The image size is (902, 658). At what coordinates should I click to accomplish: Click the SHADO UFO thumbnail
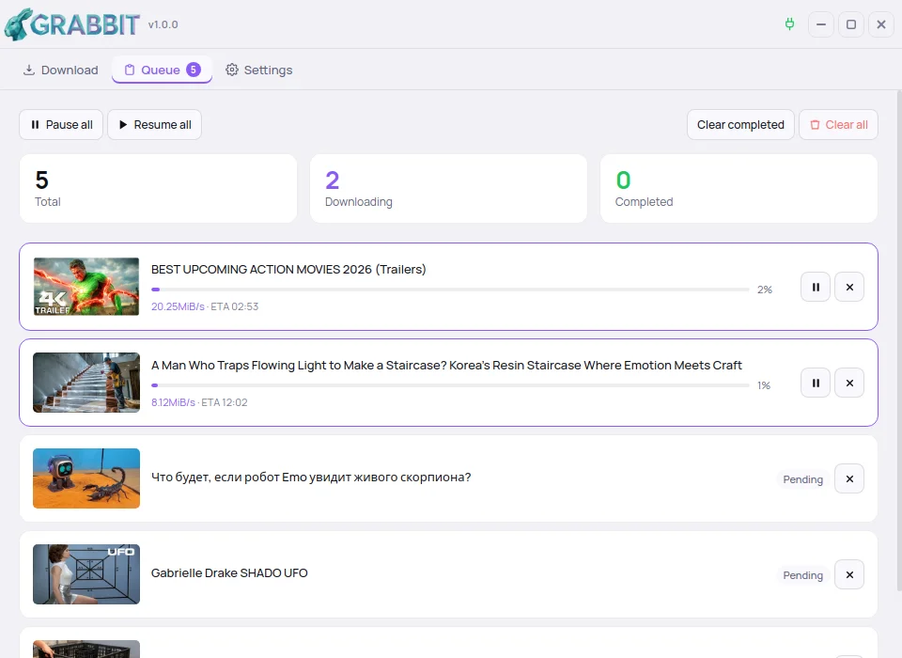[x=86, y=574]
